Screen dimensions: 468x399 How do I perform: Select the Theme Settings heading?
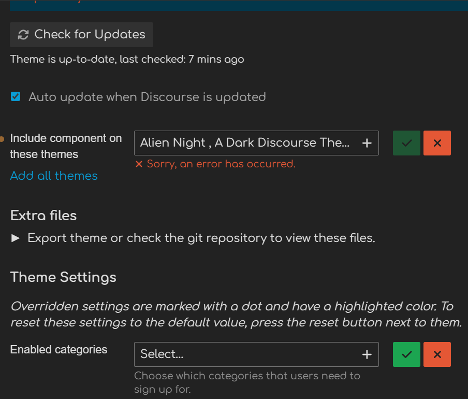point(63,277)
